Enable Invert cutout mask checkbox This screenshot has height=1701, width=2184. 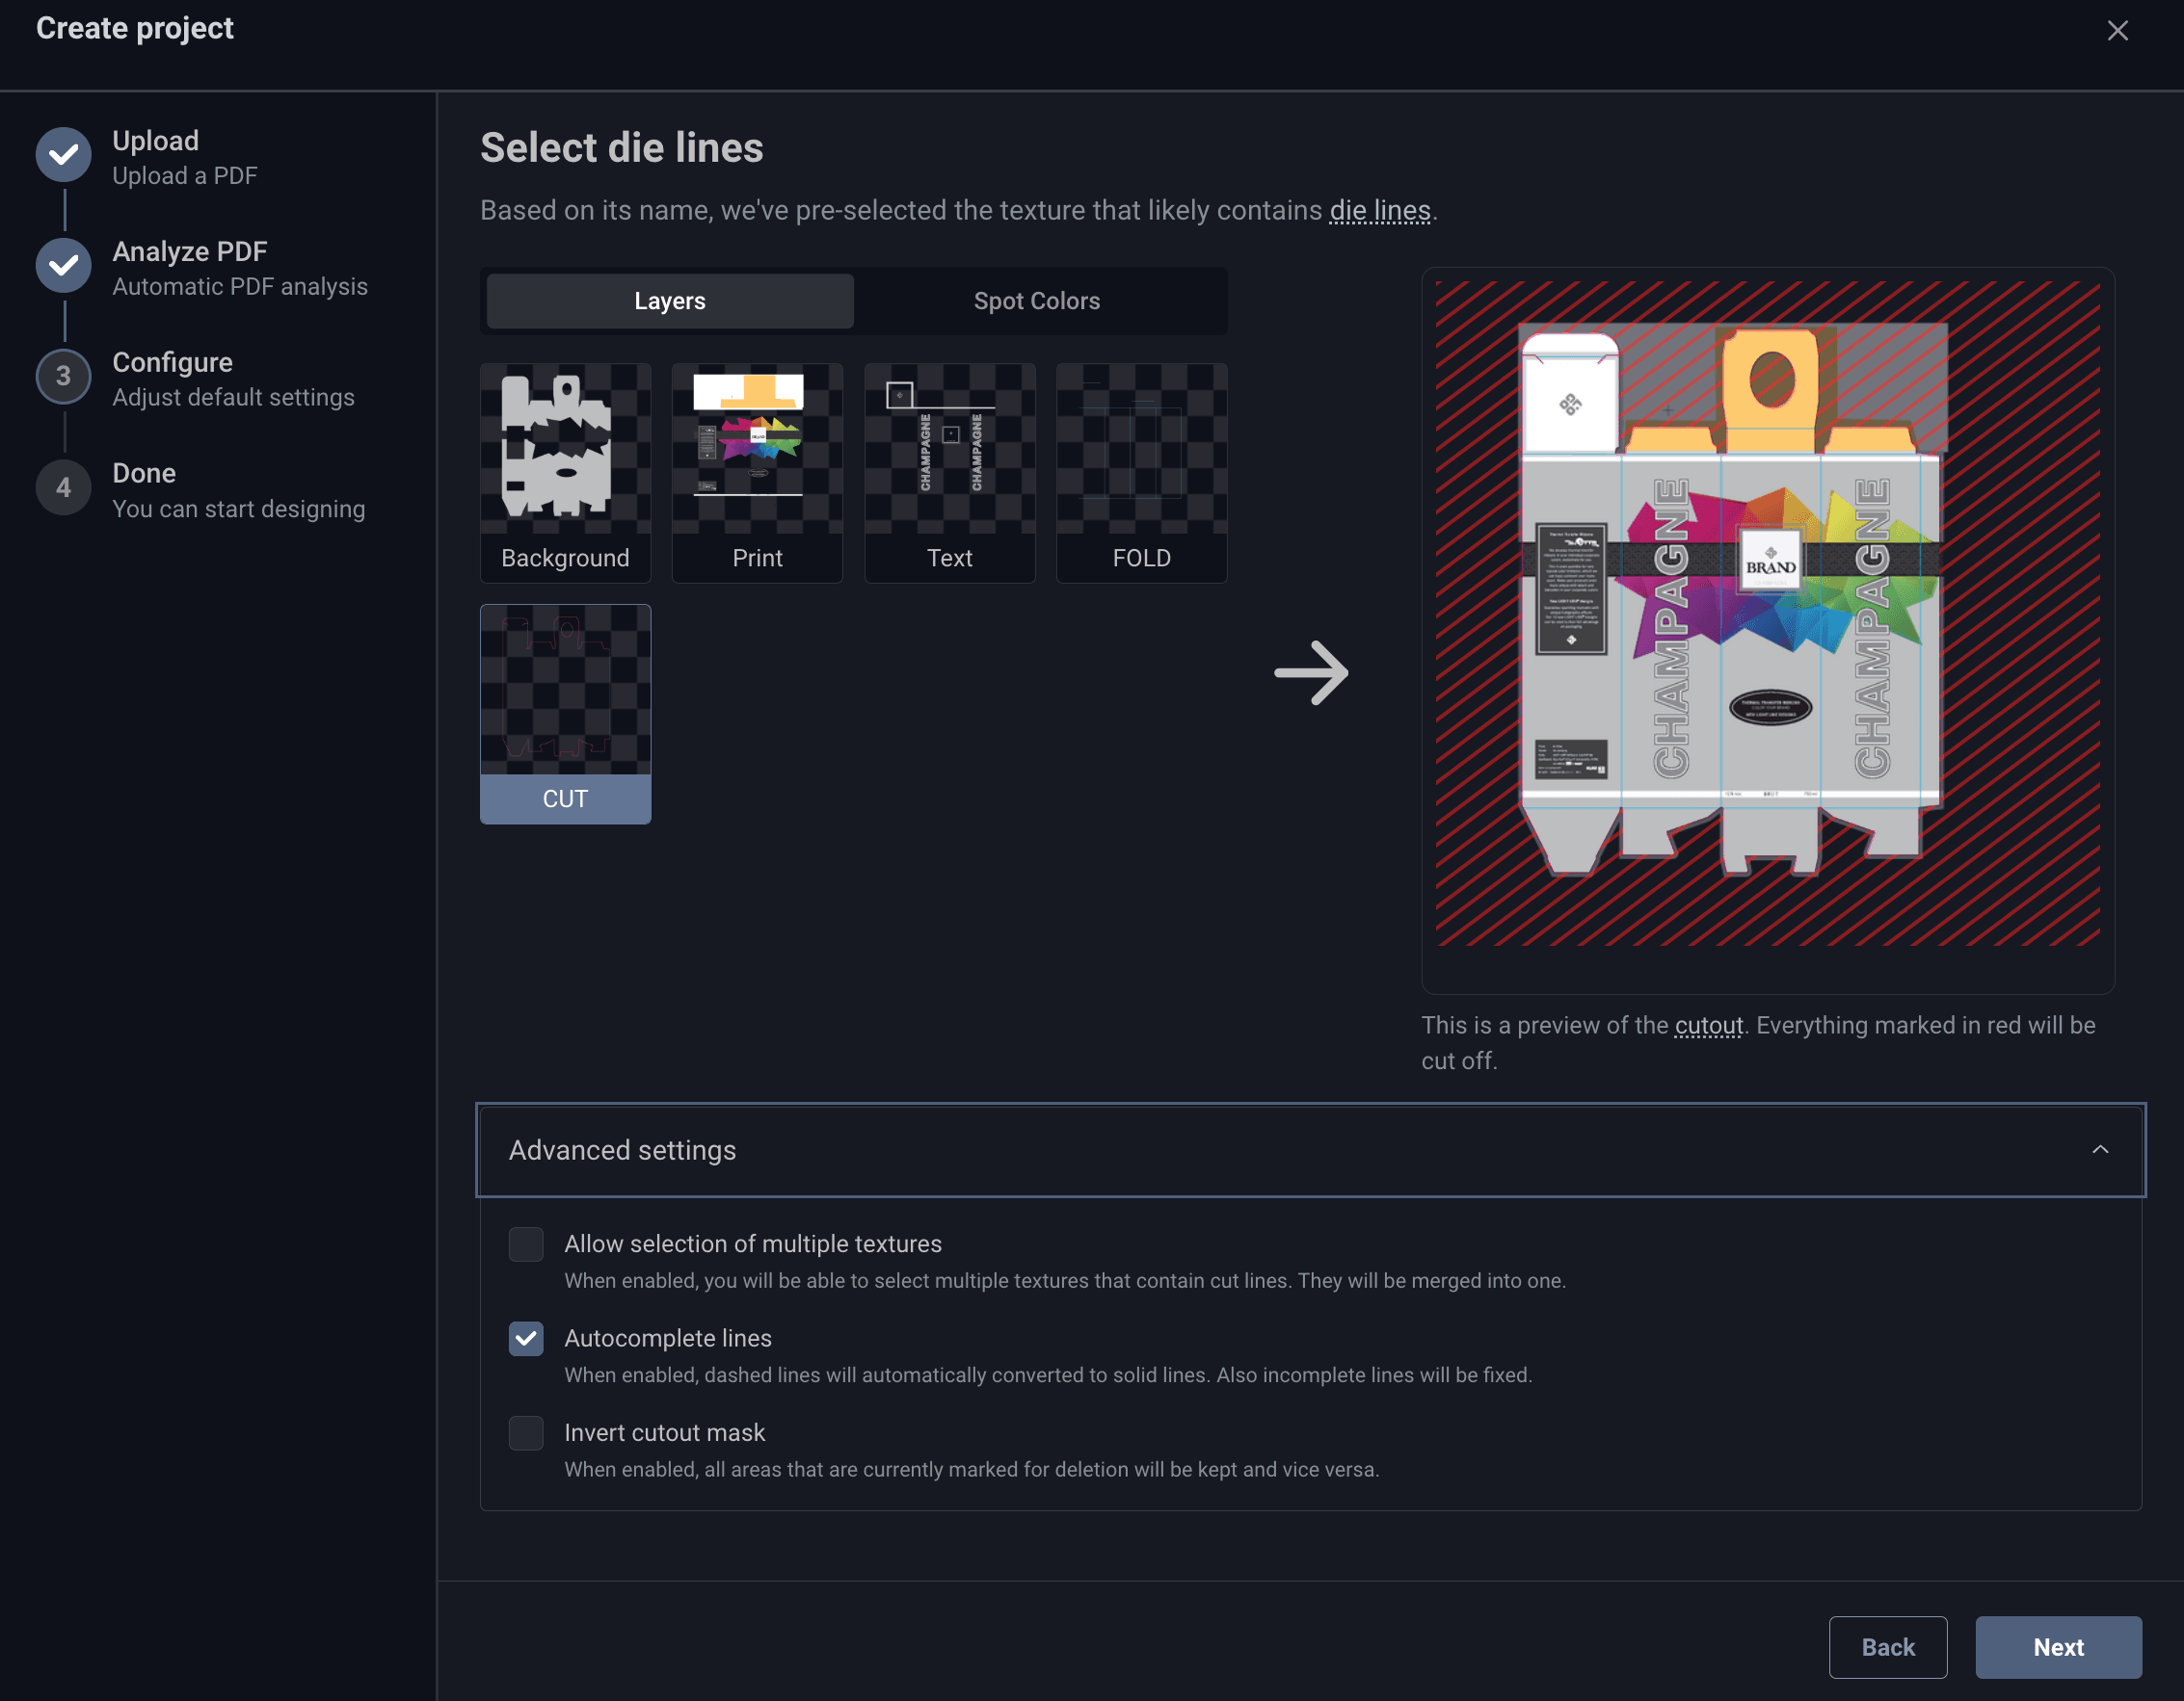526,1433
